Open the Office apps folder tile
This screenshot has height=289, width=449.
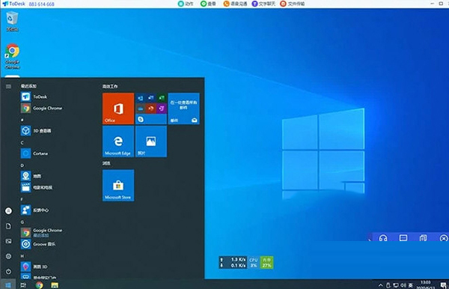tap(151, 109)
